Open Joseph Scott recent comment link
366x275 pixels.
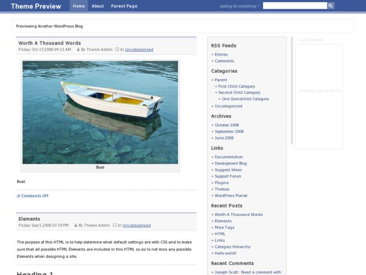[248, 272]
